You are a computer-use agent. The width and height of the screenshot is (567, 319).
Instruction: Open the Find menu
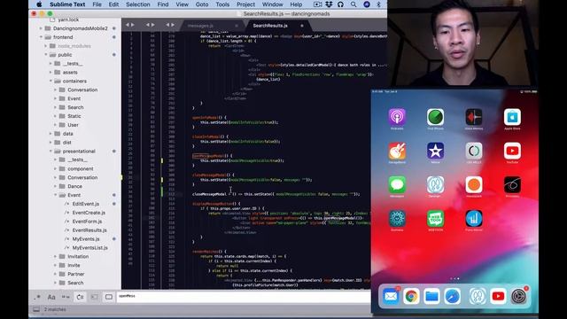163,4
